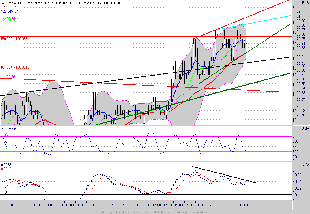Click 121,01 on the price axis

[300, 12]
